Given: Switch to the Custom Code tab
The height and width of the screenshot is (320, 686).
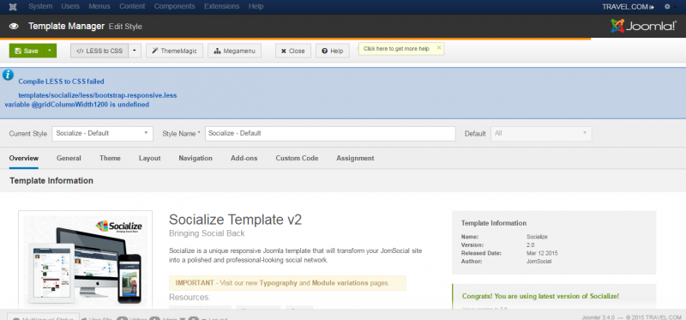Looking at the screenshot, I should [297, 158].
